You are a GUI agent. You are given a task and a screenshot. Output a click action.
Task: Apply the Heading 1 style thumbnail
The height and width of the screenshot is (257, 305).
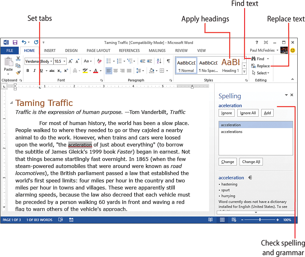coord(231,66)
